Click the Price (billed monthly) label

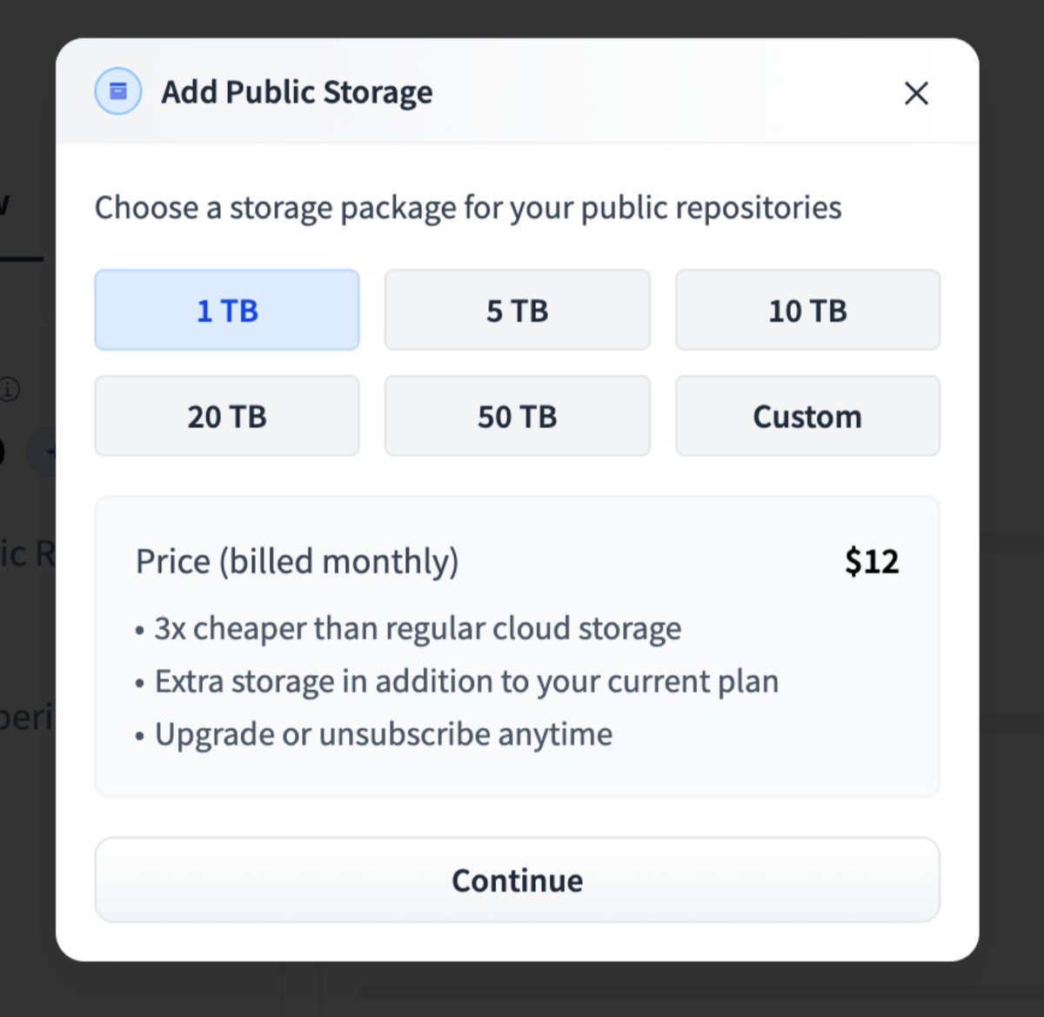[x=297, y=561]
